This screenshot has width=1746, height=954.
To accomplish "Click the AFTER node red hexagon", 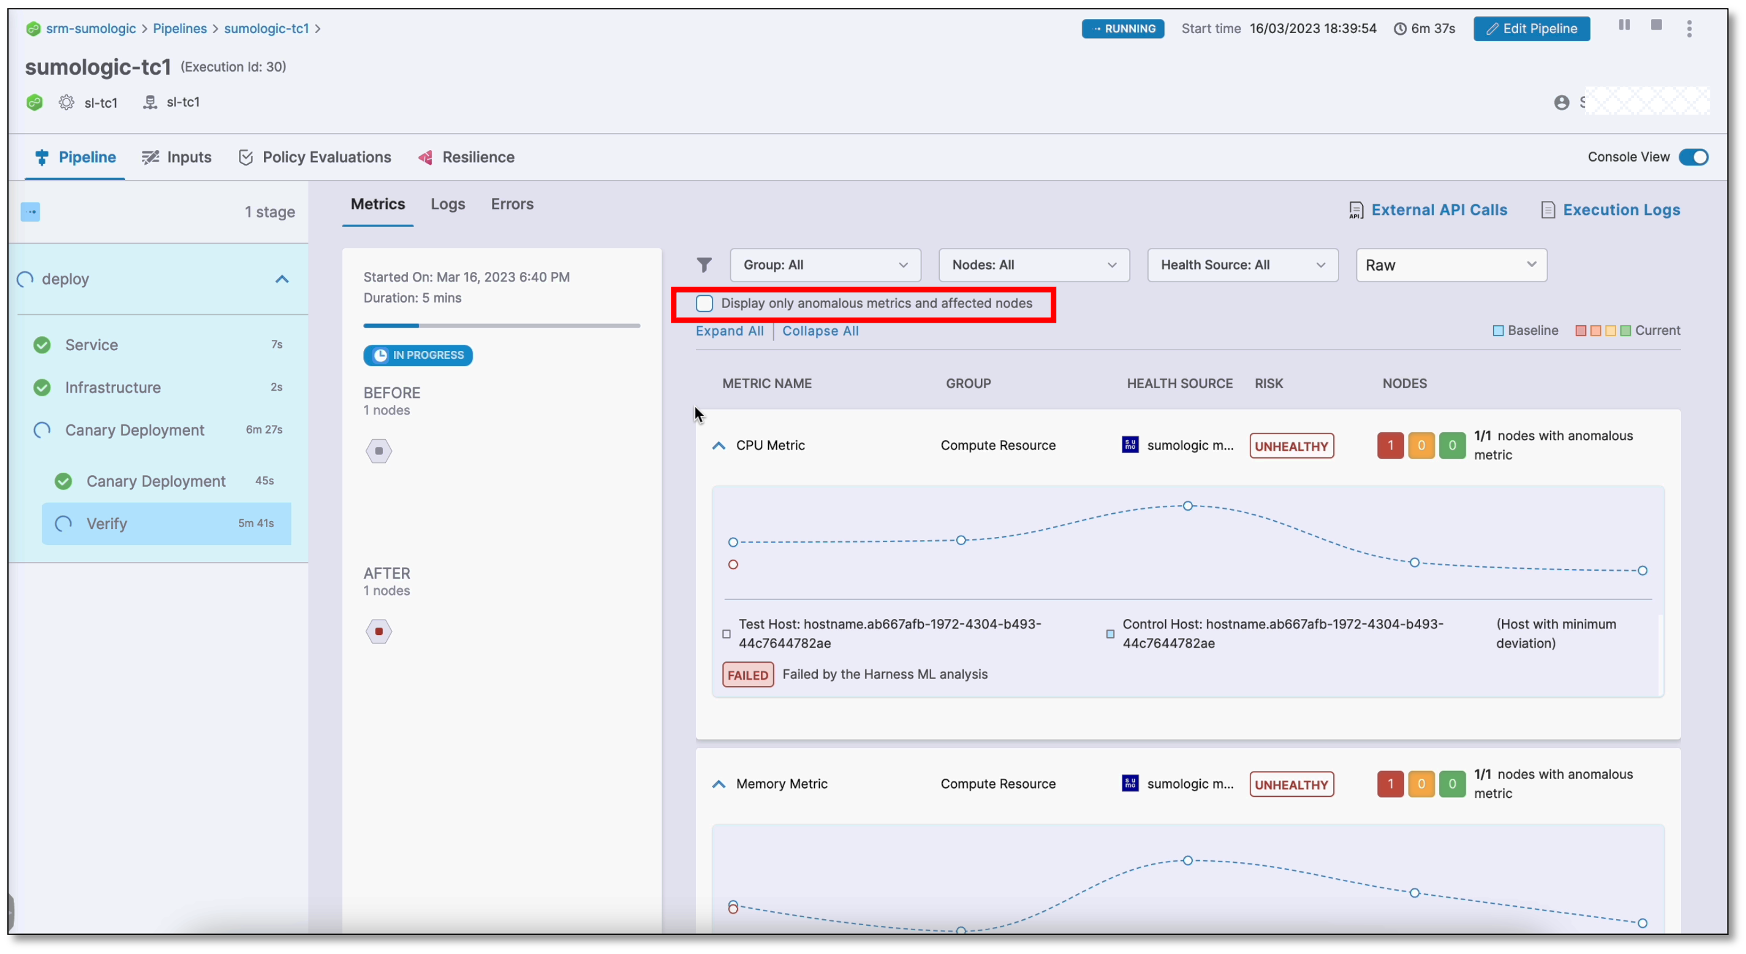I will click(x=379, y=631).
